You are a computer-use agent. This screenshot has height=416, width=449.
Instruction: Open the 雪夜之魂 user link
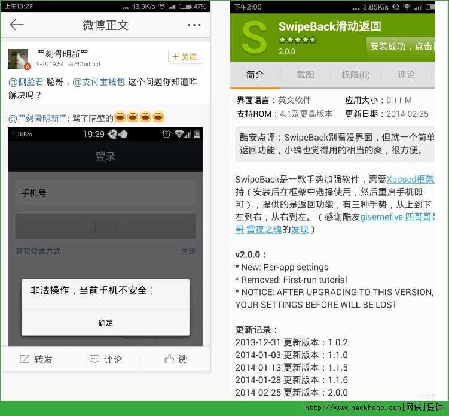[x=264, y=230]
